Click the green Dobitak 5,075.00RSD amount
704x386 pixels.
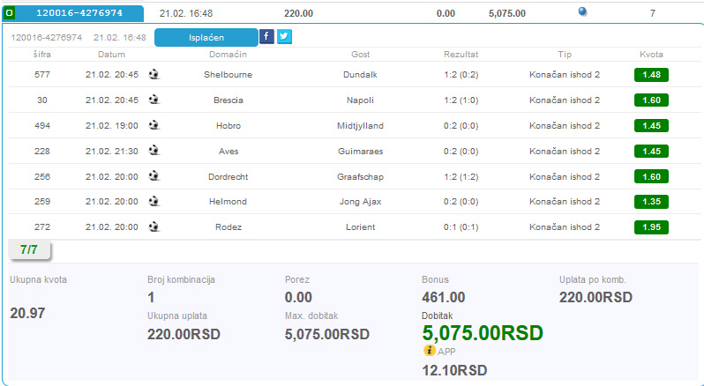[x=483, y=333]
